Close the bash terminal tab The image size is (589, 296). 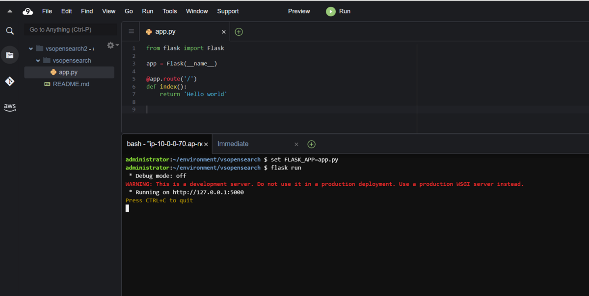point(206,144)
